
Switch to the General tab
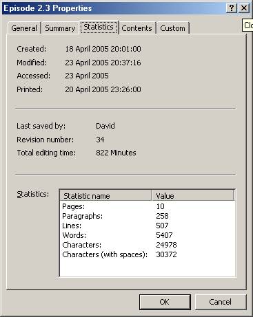click(24, 28)
